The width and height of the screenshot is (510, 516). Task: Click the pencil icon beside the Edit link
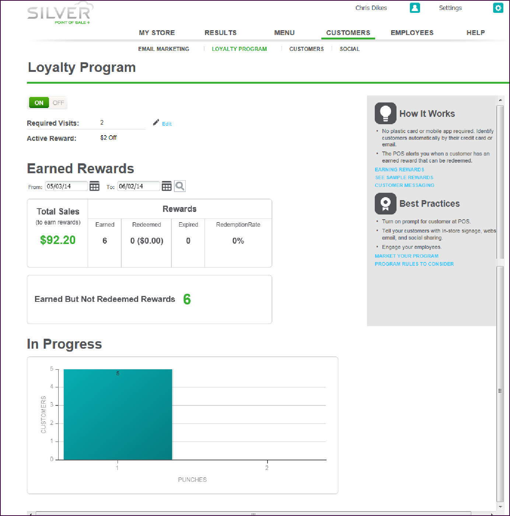click(156, 122)
